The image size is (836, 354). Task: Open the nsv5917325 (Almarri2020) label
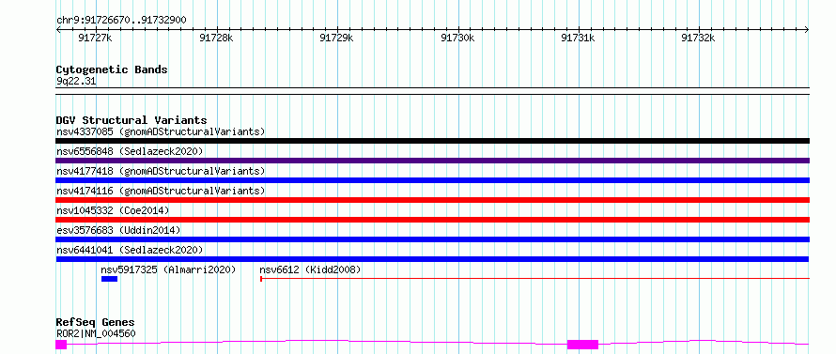click(168, 269)
